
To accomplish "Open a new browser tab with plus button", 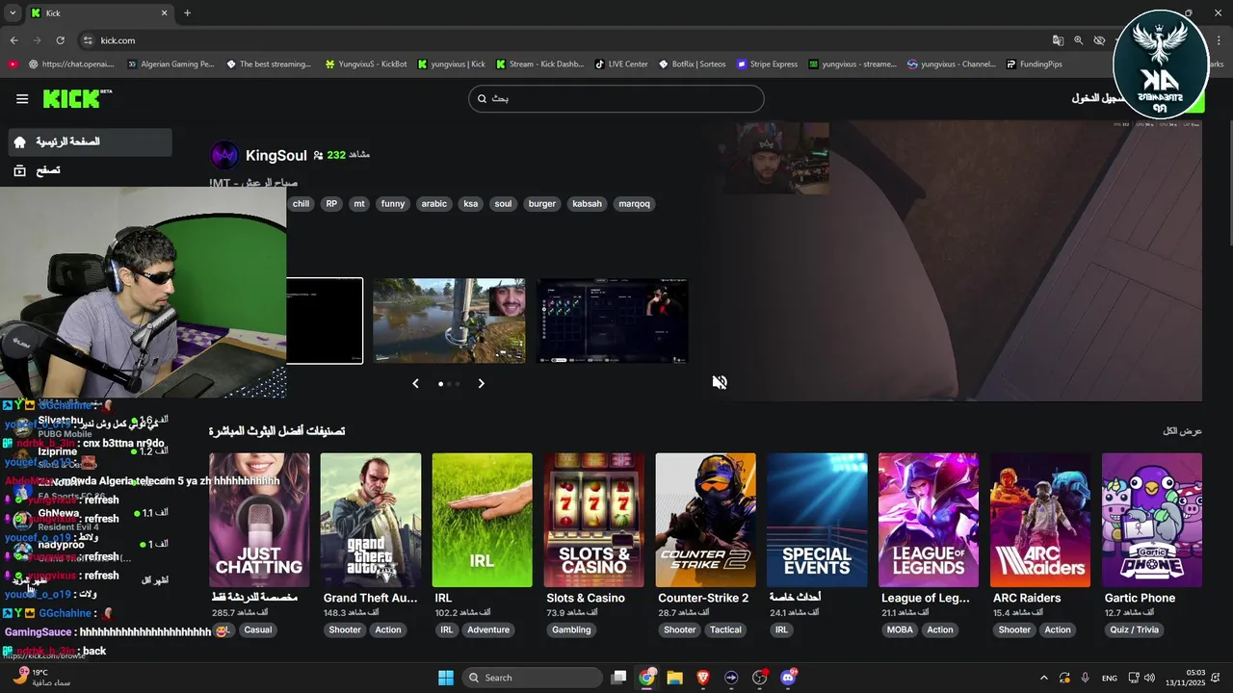I will click(187, 13).
